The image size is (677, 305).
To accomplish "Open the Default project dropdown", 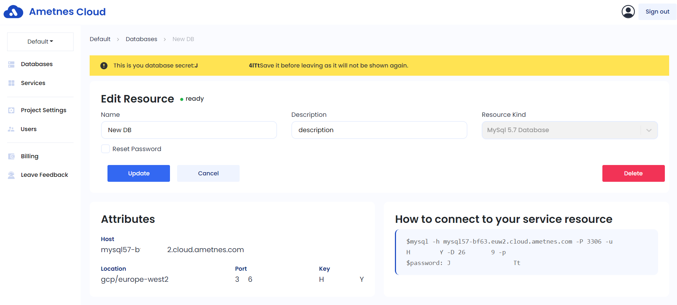I will coord(40,42).
